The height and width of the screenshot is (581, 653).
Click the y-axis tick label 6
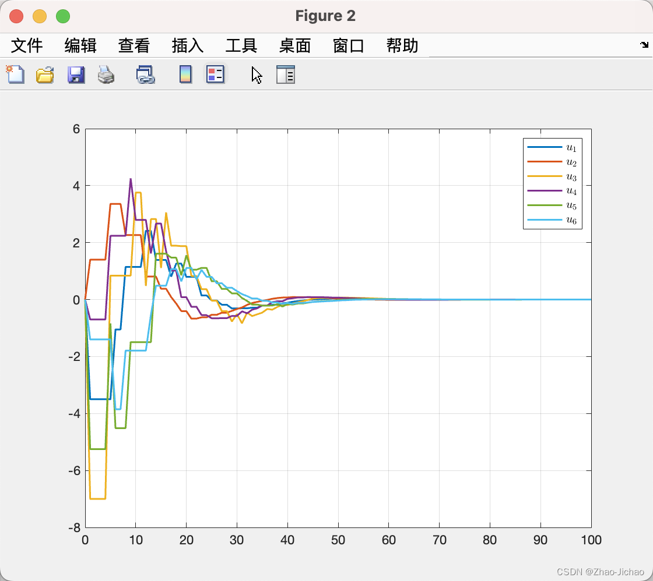coord(76,129)
